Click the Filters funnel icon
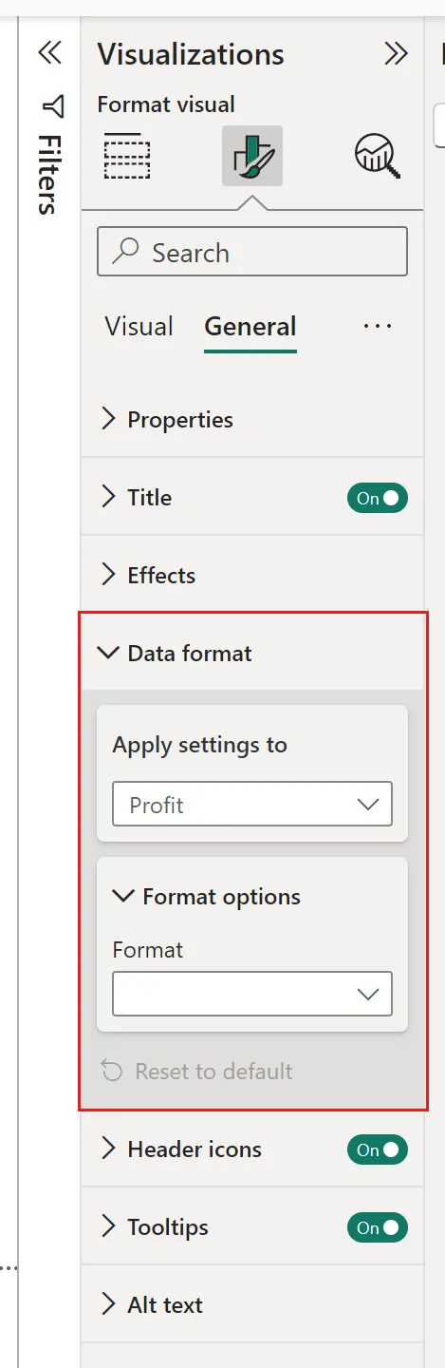445x1368 pixels. point(53,106)
